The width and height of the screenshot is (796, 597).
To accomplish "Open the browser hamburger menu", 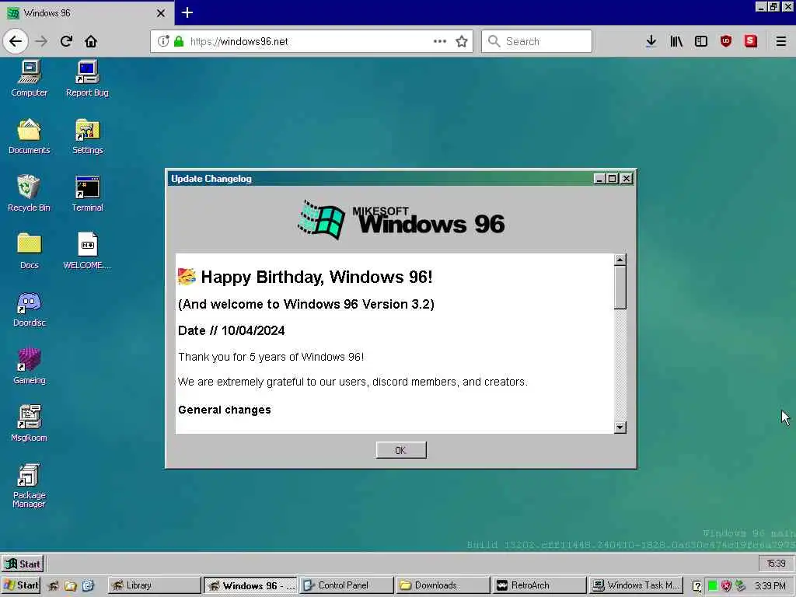I will pos(780,41).
